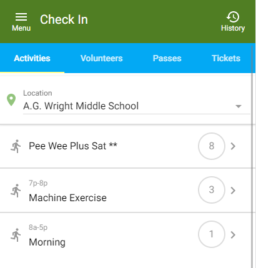This screenshot has height=268, width=256.
Task: Open the hamburger Menu icon
Action: (x=21, y=17)
